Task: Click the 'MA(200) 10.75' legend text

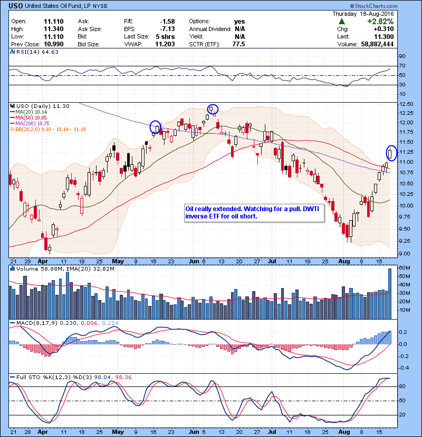Action: (x=32, y=123)
